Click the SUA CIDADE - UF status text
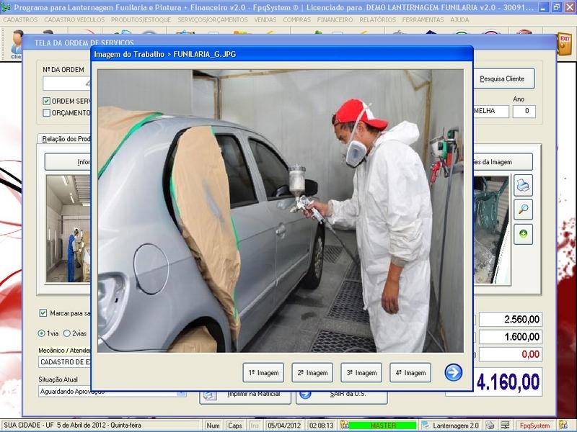The width and height of the screenshot is (577, 432). tap(72, 426)
